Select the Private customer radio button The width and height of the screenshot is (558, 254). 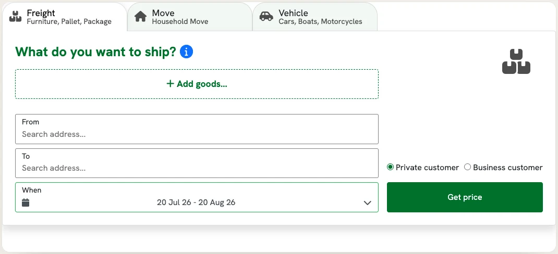click(x=391, y=167)
